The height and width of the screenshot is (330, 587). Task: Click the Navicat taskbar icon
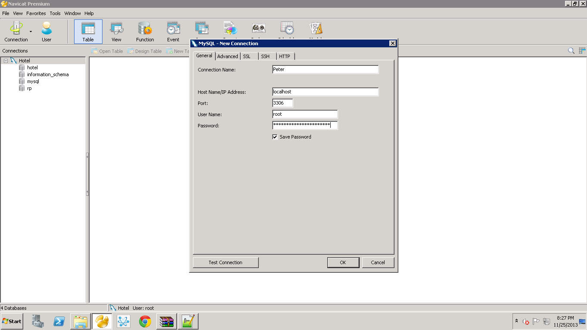[x=102, y=321]
